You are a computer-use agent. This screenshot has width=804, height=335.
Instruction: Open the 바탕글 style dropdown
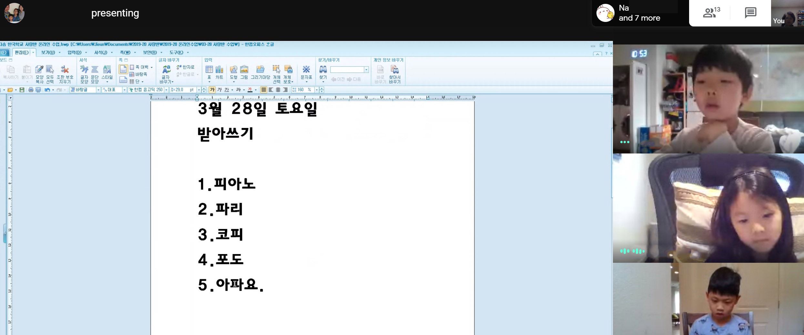tap(98, 90)
